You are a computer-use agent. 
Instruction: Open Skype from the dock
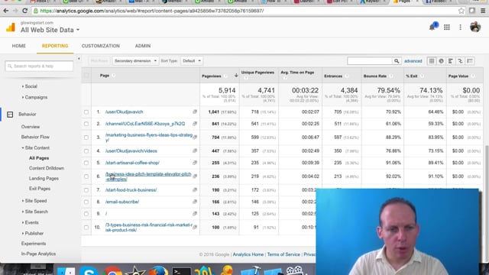(x=89, y=270)
